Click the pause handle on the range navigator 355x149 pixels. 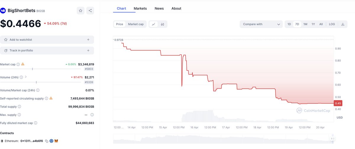333,138
